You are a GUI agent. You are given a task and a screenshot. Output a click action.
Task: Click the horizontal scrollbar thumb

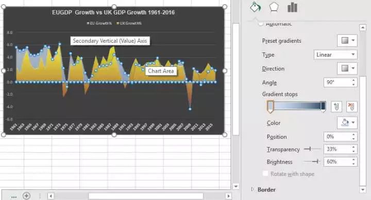(x=146, y=196)
